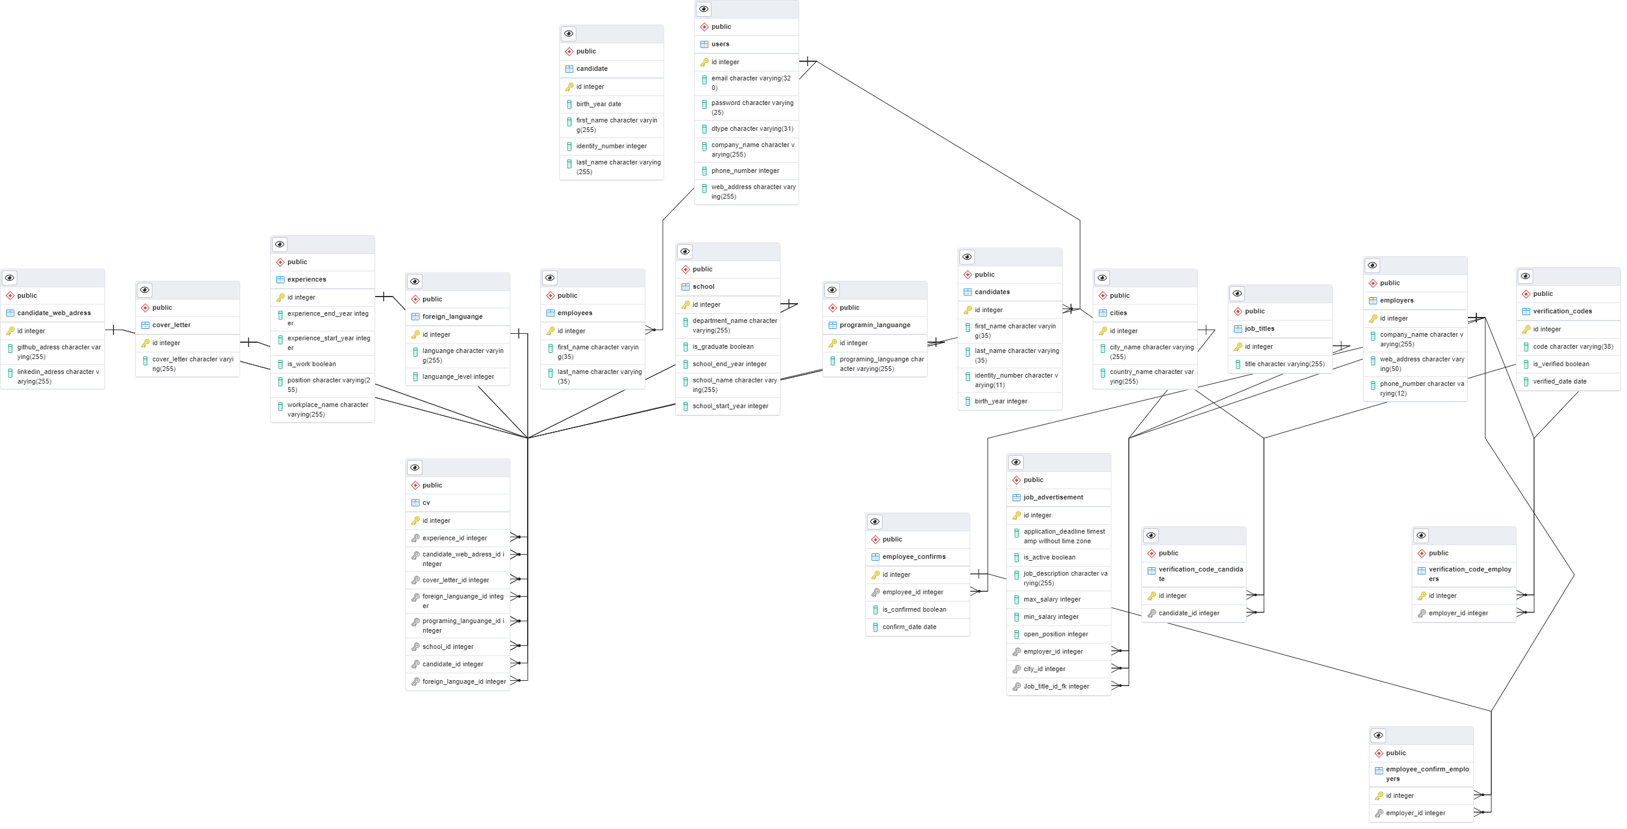Click the key icon next to verification_codes id

point(1527,329)
